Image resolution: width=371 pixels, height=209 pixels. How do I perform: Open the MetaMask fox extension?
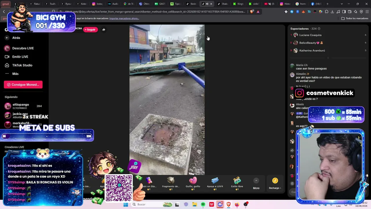pos(303,12)
